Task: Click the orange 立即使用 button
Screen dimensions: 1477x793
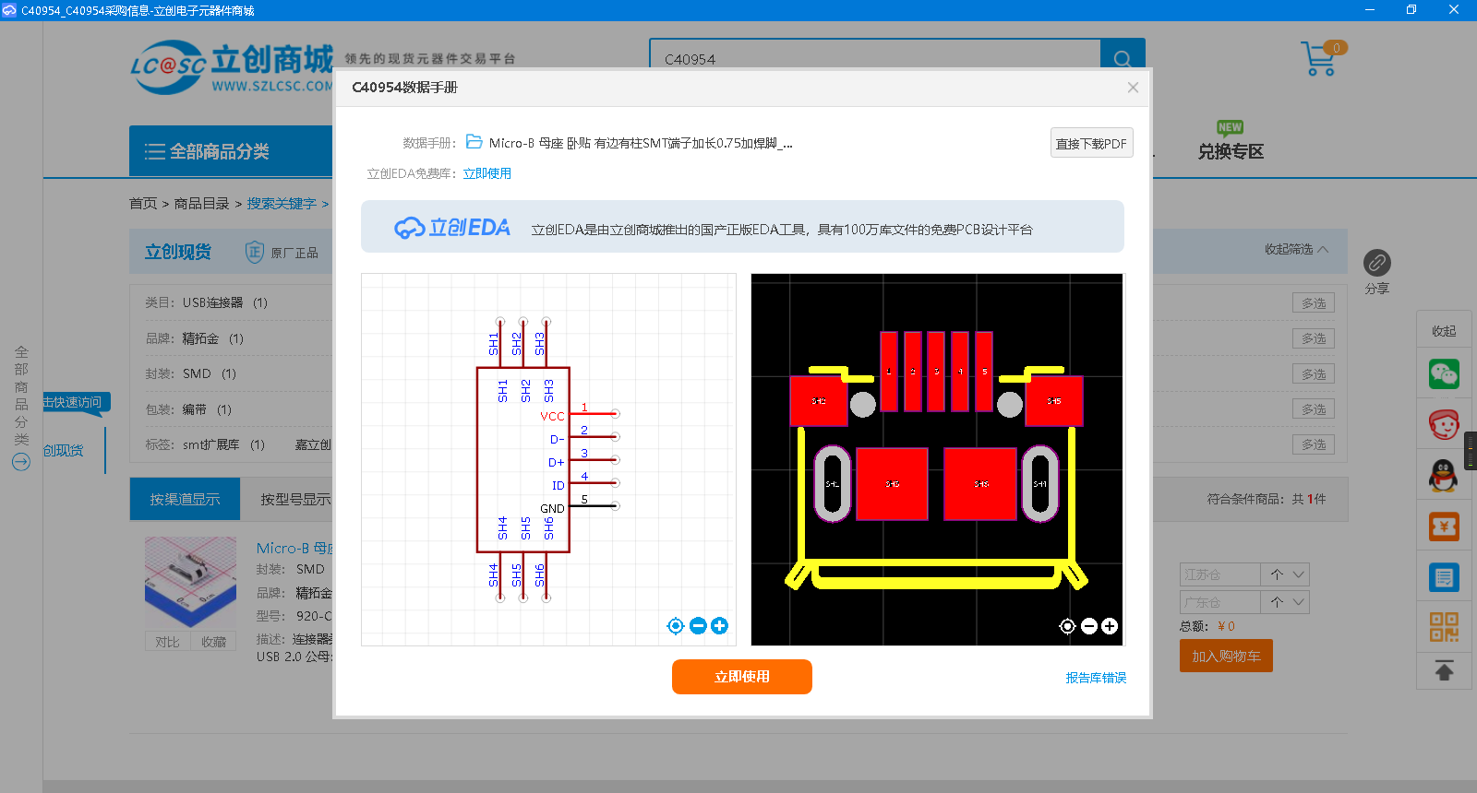Action: 742,677
